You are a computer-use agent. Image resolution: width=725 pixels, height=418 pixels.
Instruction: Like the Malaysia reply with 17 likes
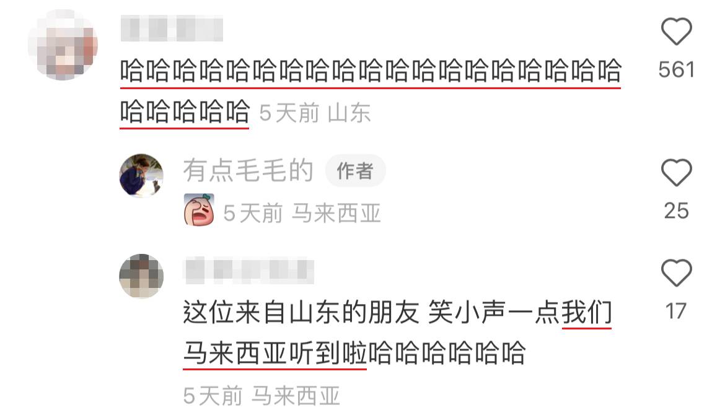pyautogui.click(x=677, y=272)
